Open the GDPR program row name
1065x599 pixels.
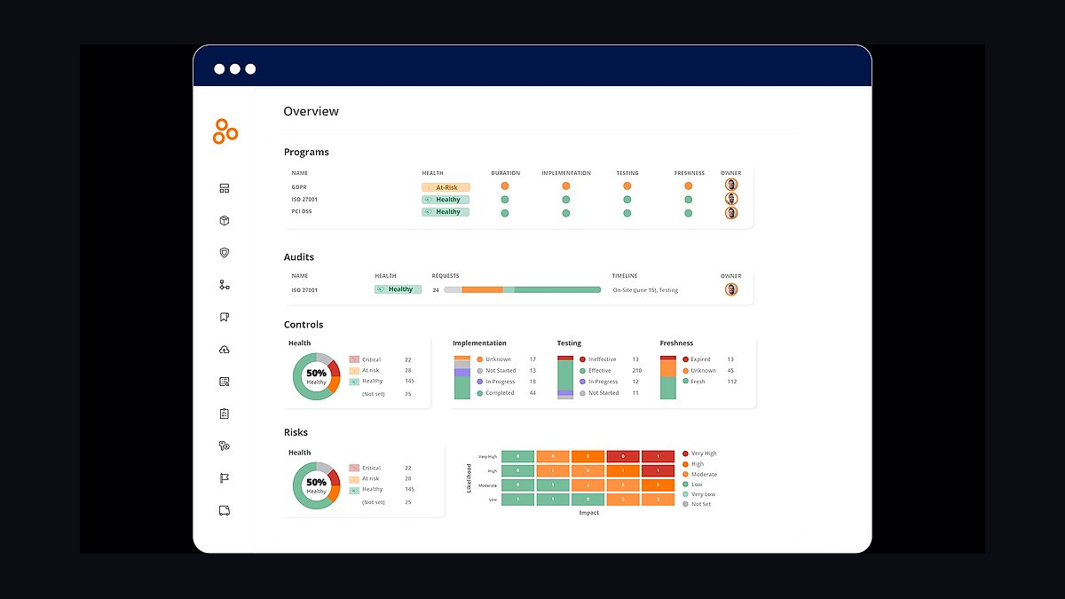click(298, 187)
